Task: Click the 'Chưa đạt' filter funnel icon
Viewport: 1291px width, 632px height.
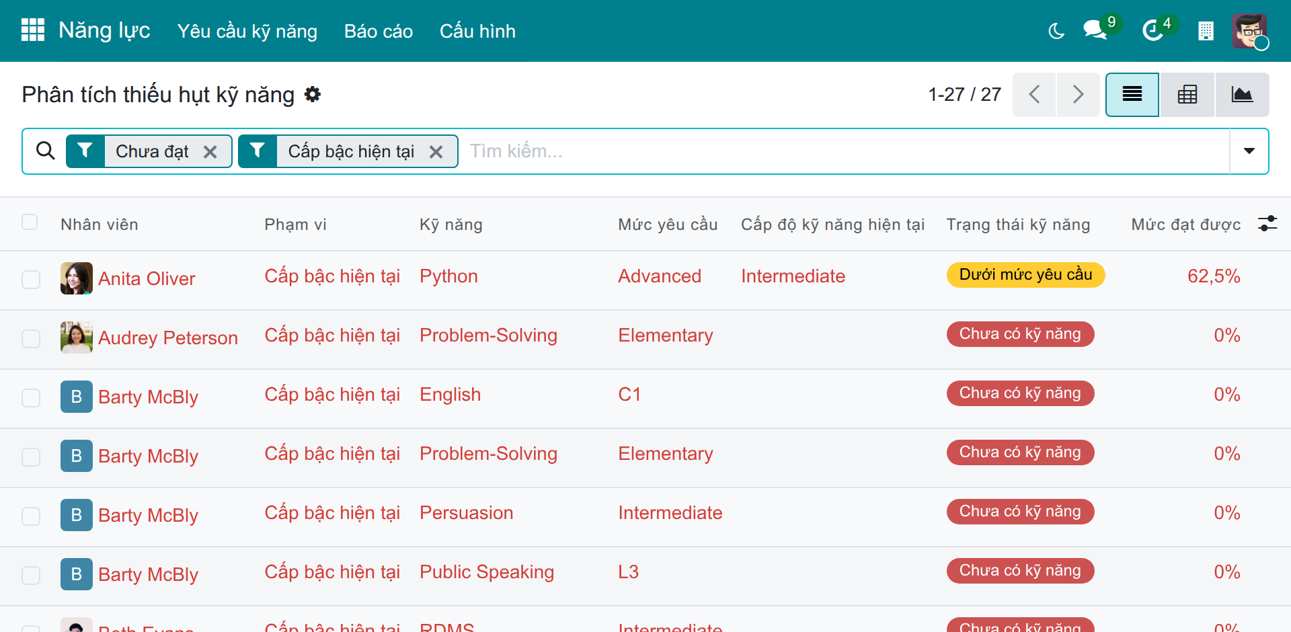Action: [85, 151]
